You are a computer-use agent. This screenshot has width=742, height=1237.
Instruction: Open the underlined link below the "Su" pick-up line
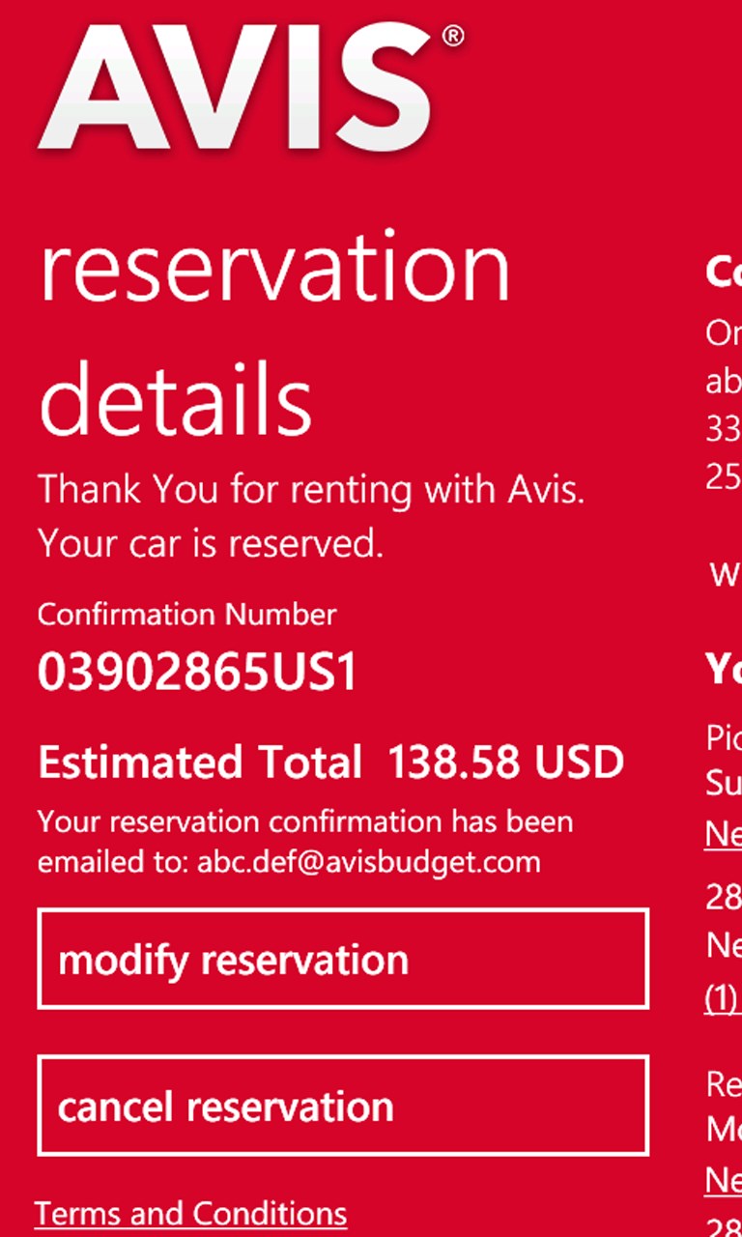(x=724, y=833)
